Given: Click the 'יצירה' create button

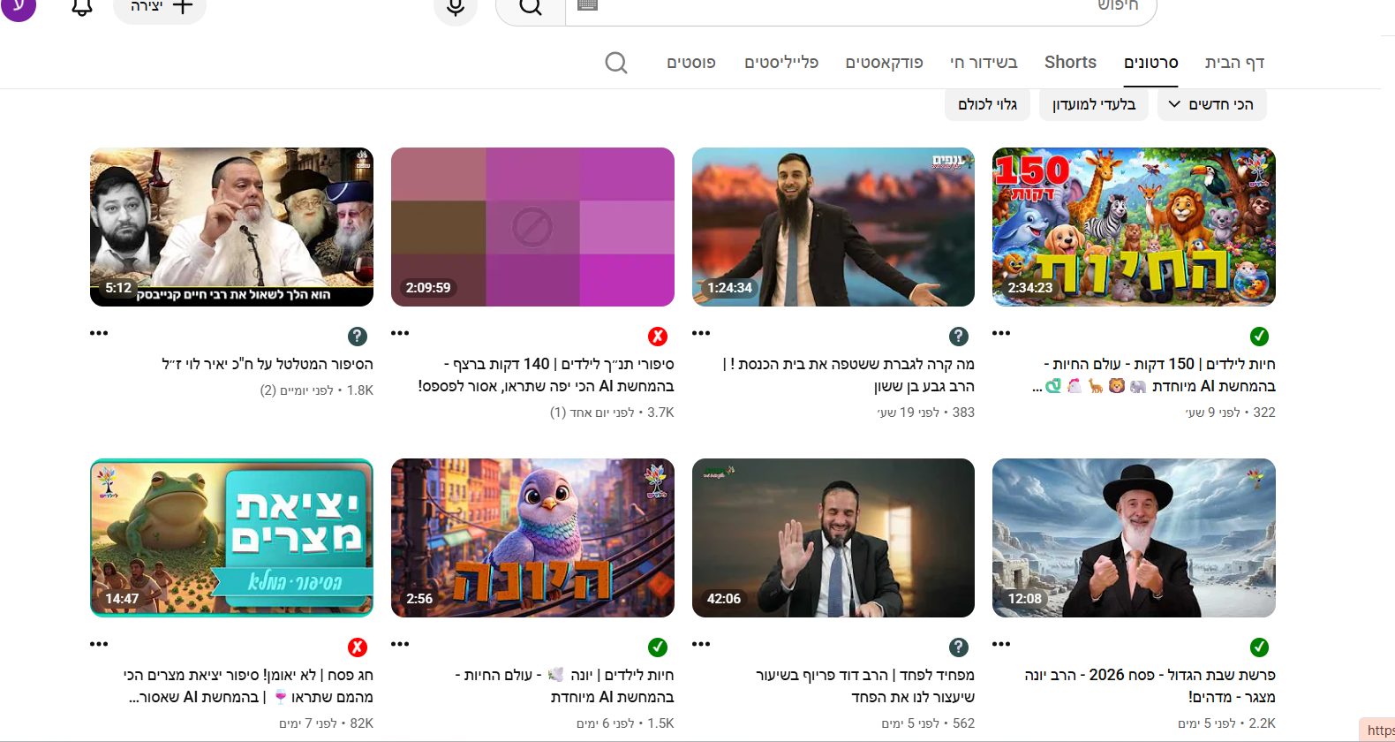Looking at the screenshot, I should [160, 8].
